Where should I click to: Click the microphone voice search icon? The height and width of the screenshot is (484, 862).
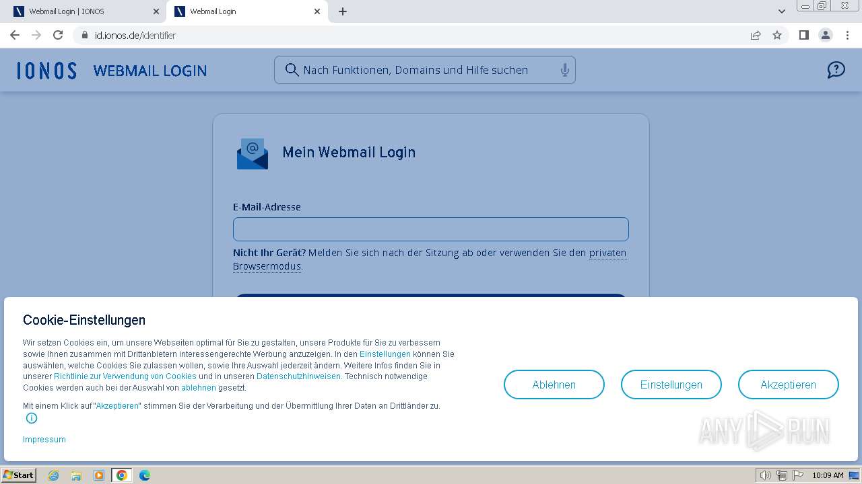click(x=564, y=70)
